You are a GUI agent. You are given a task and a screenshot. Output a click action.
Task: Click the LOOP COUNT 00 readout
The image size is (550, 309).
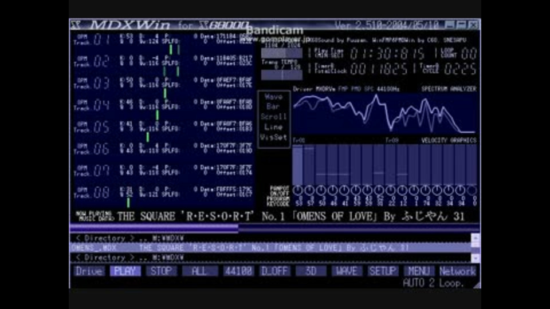point(469,54)
